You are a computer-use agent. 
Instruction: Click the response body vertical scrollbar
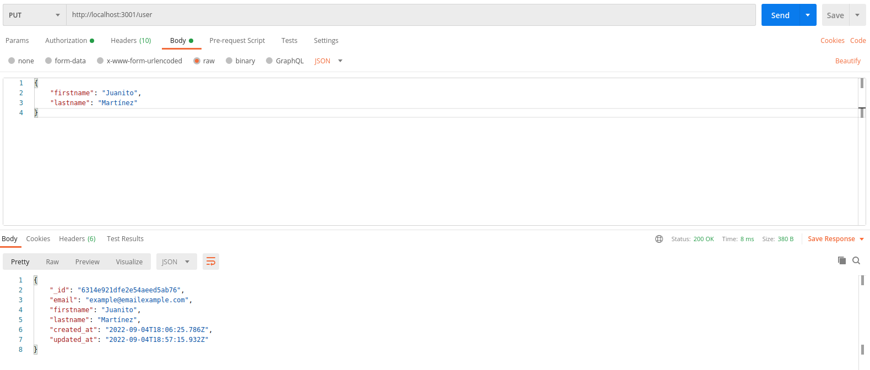[x=862, y=314]
